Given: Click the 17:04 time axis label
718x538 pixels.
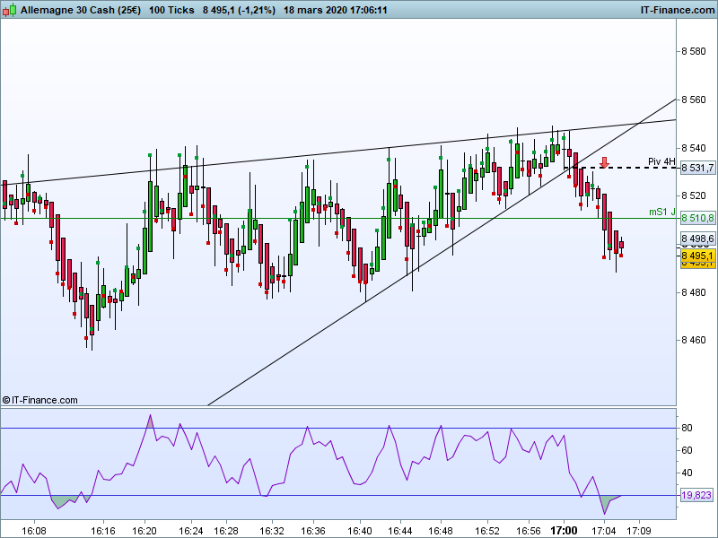Looking at the screenshot, I should (x=604, y=531).
